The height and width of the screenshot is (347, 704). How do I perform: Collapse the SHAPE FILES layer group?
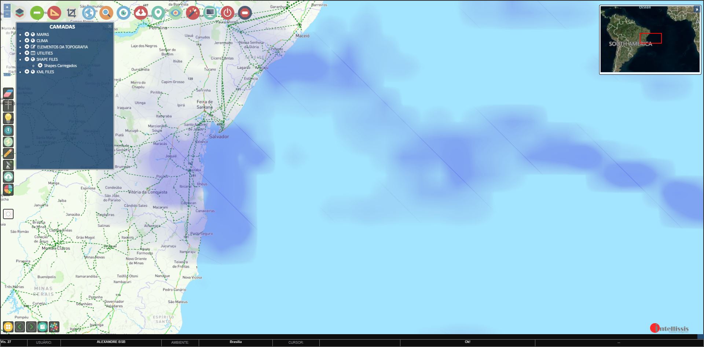27,59
